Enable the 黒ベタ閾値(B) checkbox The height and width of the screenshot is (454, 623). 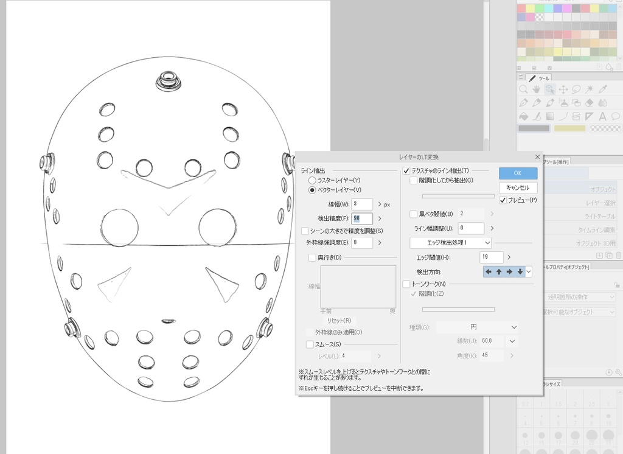coord(413,214)
